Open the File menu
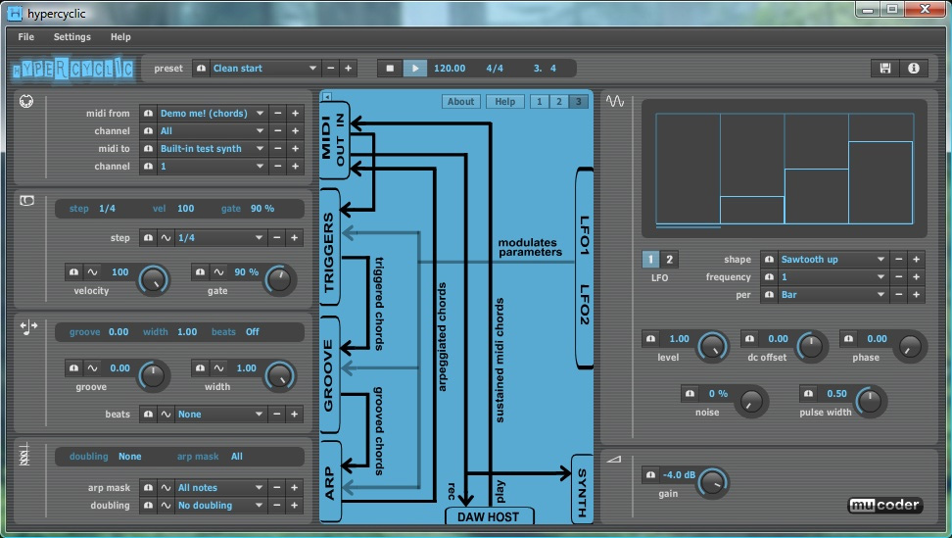This screenshot has width=952, height=538. click(26, 37)
